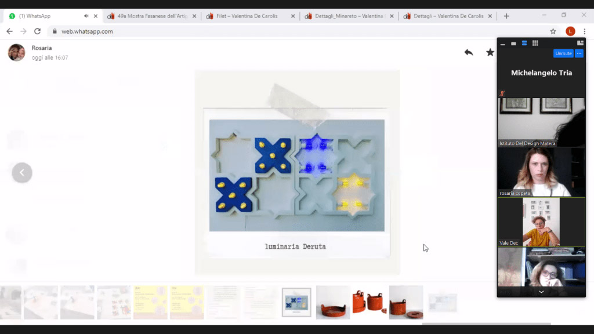
Task: Open the orange pot with lid thumbnail
Action: (406, 302)
